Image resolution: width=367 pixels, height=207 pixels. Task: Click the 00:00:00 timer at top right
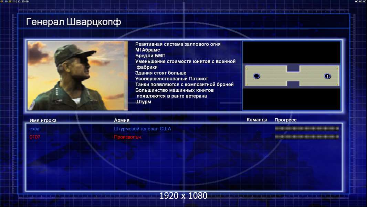(x=361, y=1)
